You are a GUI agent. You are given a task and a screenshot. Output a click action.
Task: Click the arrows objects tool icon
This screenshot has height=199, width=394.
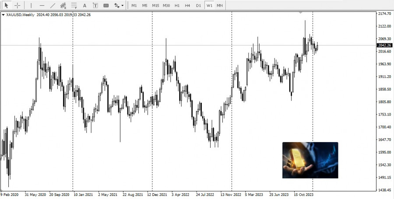click(117, 5)
